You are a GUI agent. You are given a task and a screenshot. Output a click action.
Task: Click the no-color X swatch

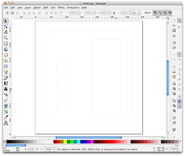pyautogui.click(x=4, y=142)
